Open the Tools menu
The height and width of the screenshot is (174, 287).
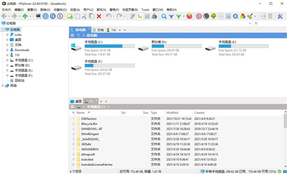click(145, 10)
